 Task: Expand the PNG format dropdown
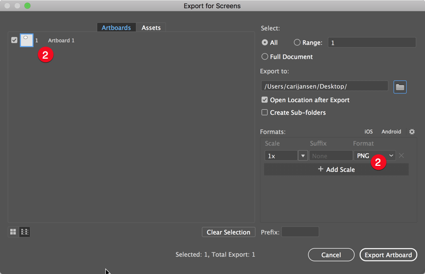pyautogui.click(x=391, y=156)
